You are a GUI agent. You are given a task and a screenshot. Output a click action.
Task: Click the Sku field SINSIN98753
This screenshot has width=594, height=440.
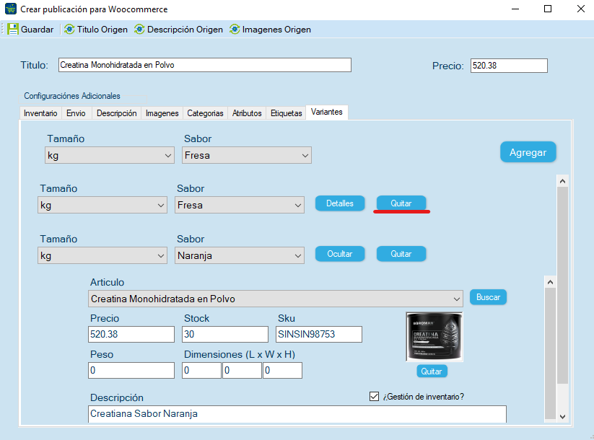[x=318, y=335]
